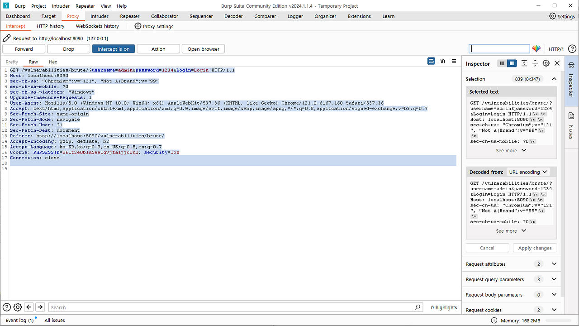Go to the Repeater tool tab
This screenshot has width=579, height=326.
(x=130, y=16)
